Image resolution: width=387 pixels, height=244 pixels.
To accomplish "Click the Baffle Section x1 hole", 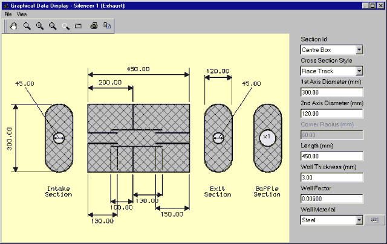I will pyautogui.click(x=267, y=138).
